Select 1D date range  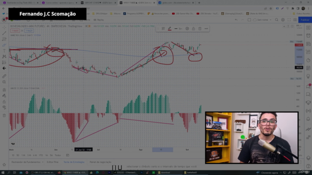(13, 155)
